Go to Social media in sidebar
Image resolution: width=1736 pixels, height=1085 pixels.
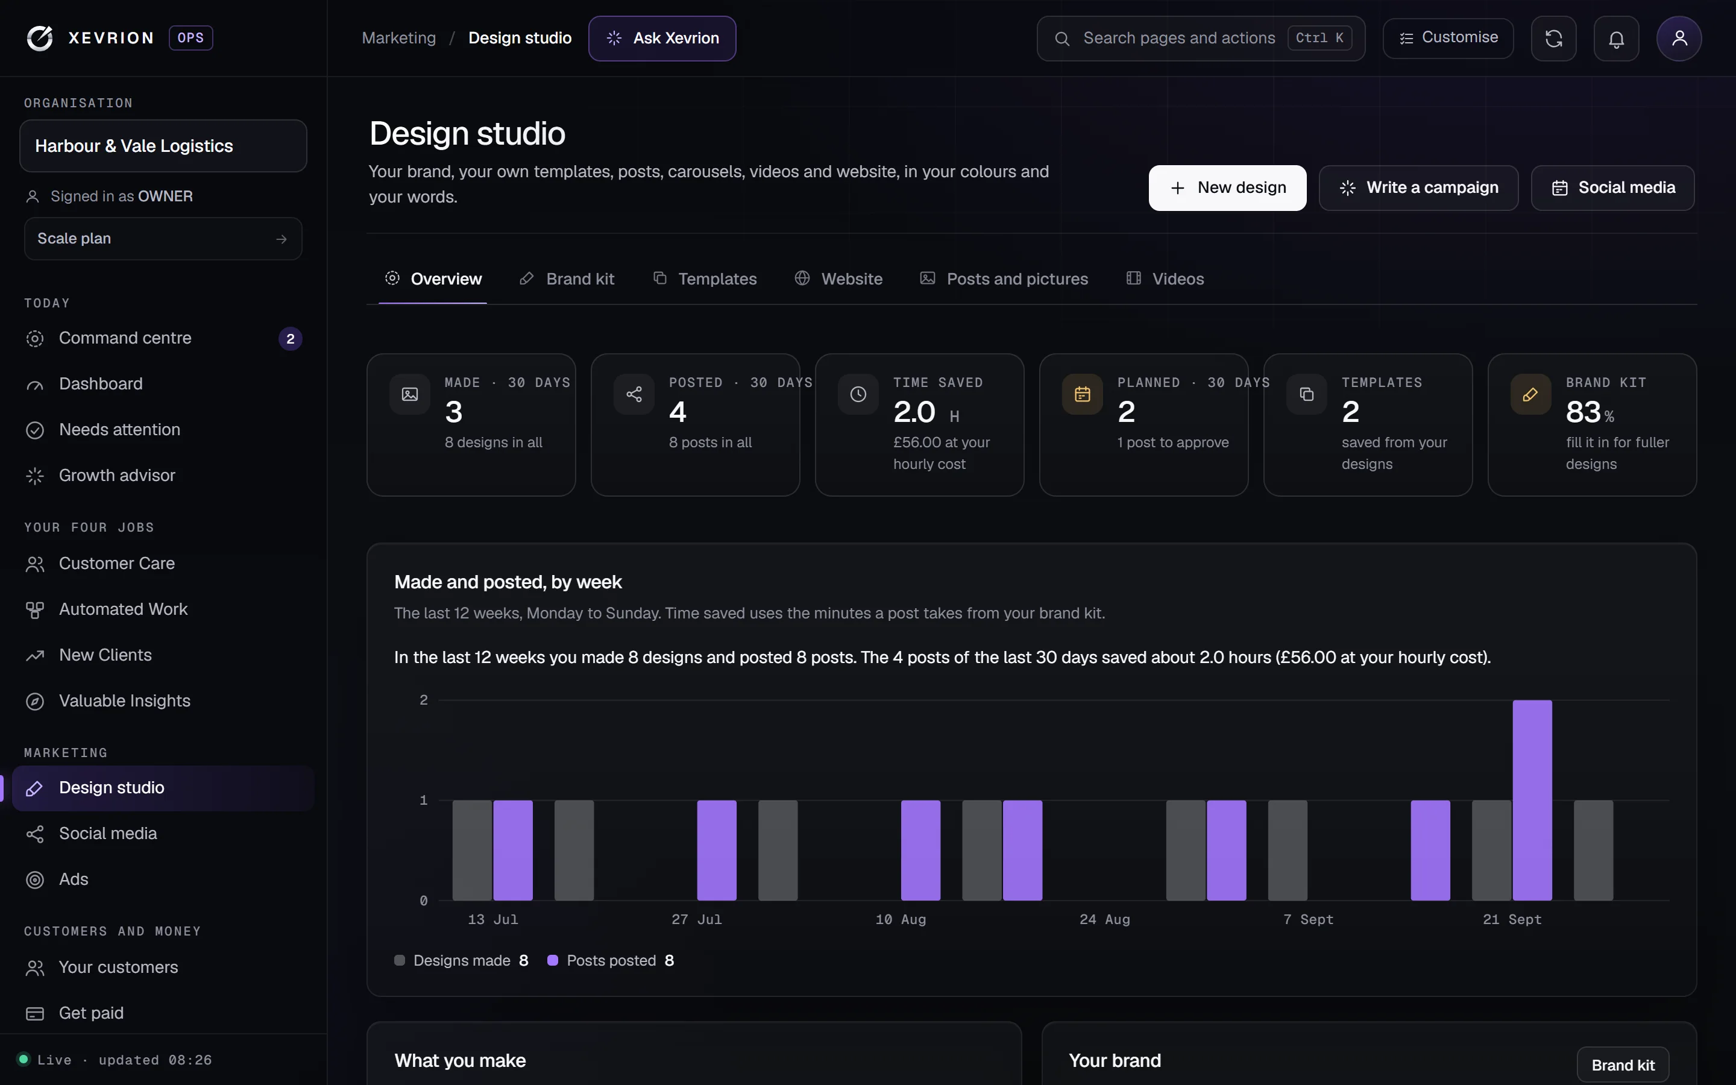click(x=163, y=834)
